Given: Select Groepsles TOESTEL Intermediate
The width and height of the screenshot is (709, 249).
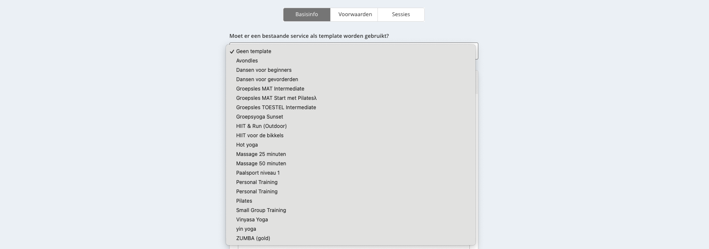Looking at the screenshot, I should pos(351,108).
